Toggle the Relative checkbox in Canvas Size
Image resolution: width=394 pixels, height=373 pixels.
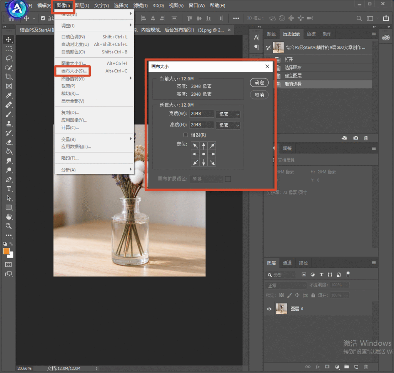point(185,135)
